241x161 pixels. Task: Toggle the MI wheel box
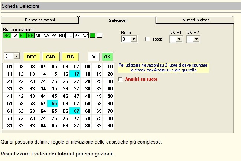click(38, 36)
